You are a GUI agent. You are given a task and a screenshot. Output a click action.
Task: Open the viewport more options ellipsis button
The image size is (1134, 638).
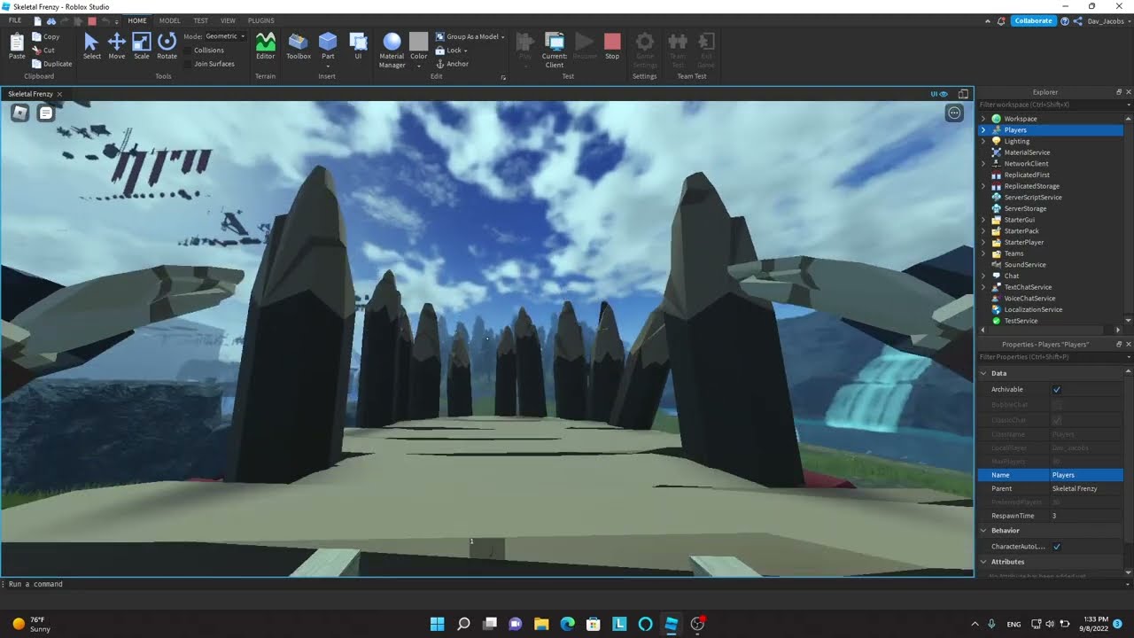click(954, 113)
